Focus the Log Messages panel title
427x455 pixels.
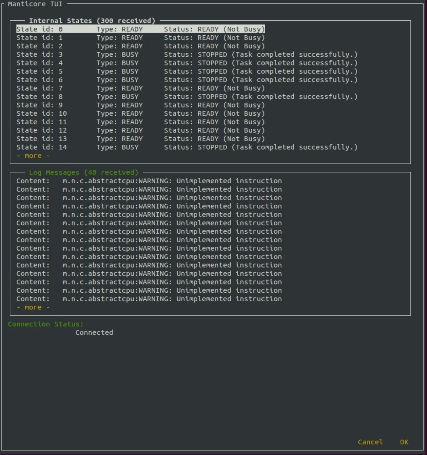pos(83,172)
